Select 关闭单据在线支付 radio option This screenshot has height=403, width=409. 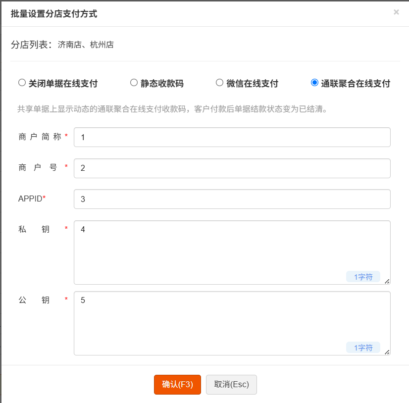click(x=22, y=83)
